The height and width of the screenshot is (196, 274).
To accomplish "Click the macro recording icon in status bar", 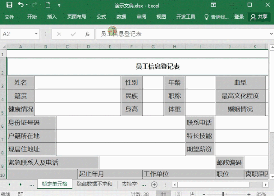I will pos(21,194).
